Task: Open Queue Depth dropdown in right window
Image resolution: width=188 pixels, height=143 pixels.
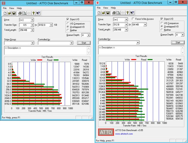Action: 183,35
